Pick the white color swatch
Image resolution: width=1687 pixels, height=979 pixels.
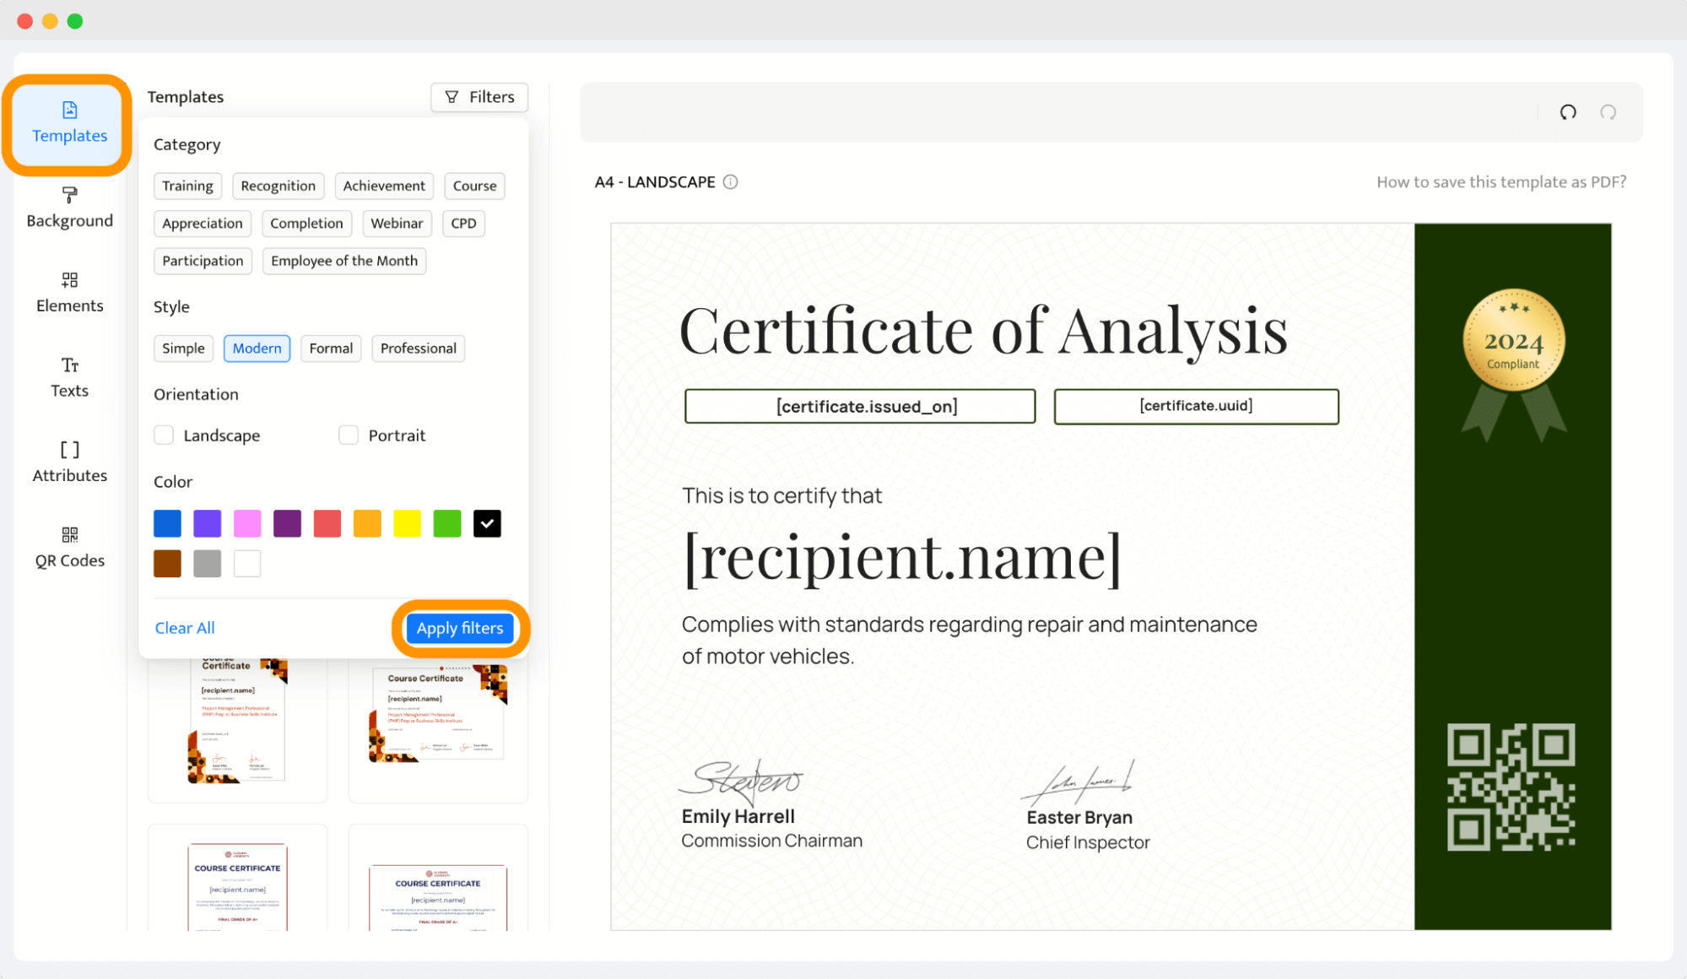pos(247,564)
